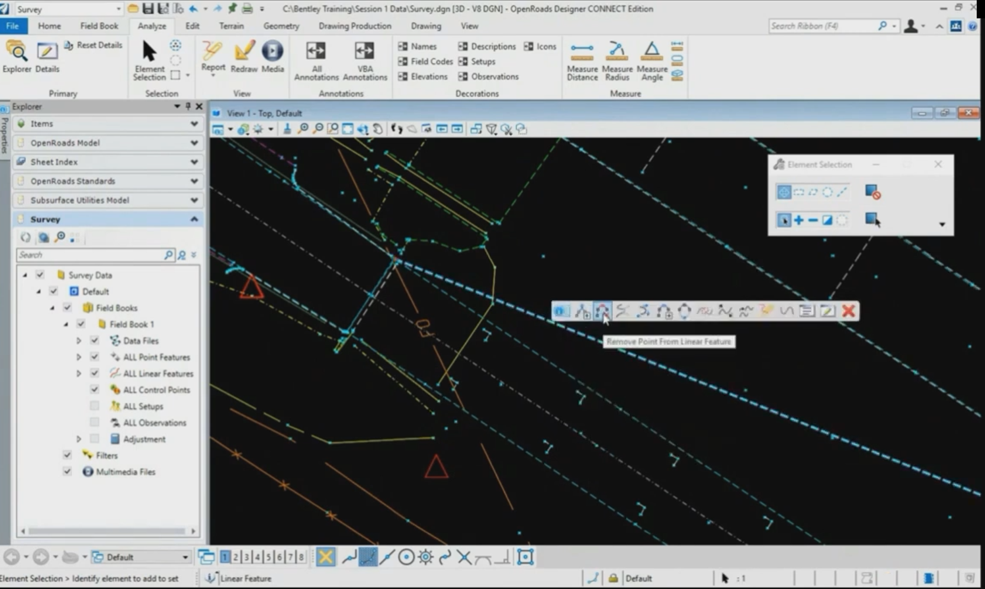
Task: Select the Measure Radius tool
Action: pos(617,60)
